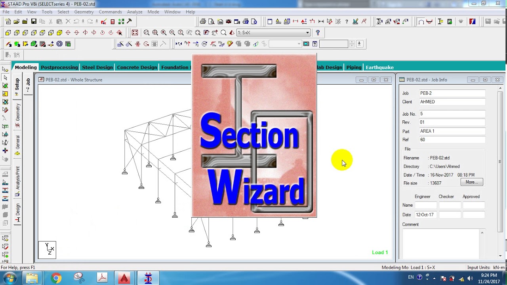Click the Info question mark icon in top toolbar

coord(347,21)
